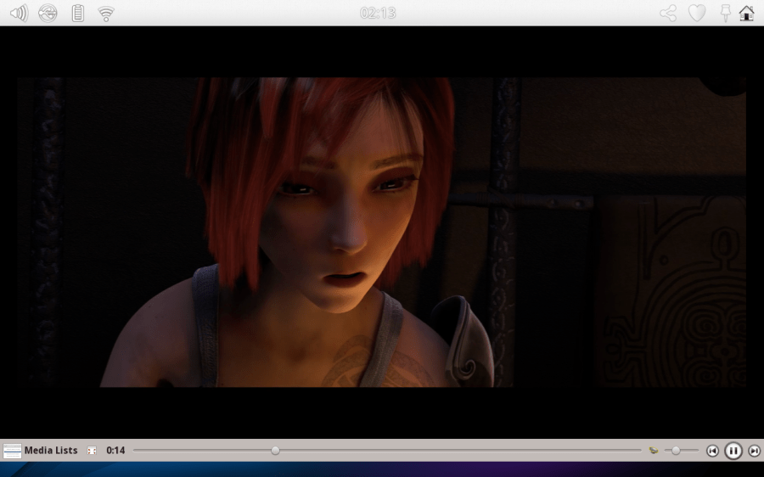Open the network globe icon in top panel
Image resolution: width=764 pixels, height=477 pixels.
(x=48, y=13)
